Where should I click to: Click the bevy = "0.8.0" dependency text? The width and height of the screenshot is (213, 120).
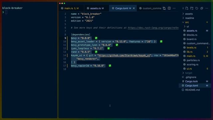81,38
